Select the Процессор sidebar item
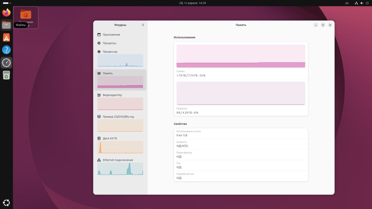Screen dimensions: 372x209 click(x=120, y=58)
